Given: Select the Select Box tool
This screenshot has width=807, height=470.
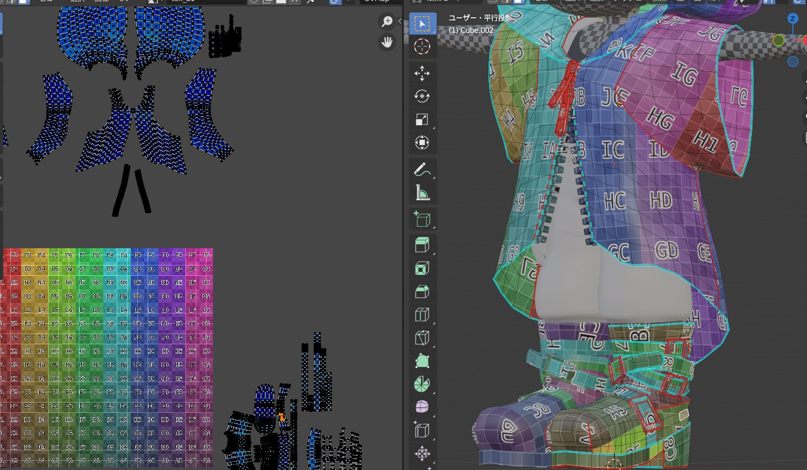Looking at the screenshot, I should click(422, 24).
